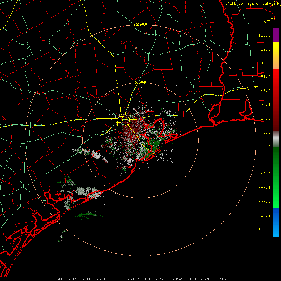Pick the yellow-orange segment of the color bar
281x281 pixels.
(276, 56)
